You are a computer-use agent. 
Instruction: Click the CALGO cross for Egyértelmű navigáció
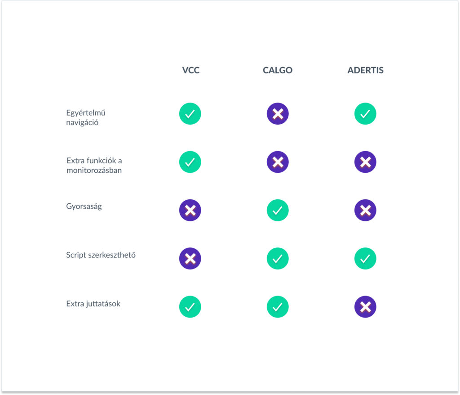pyautogui.click(x=278, y=114)
